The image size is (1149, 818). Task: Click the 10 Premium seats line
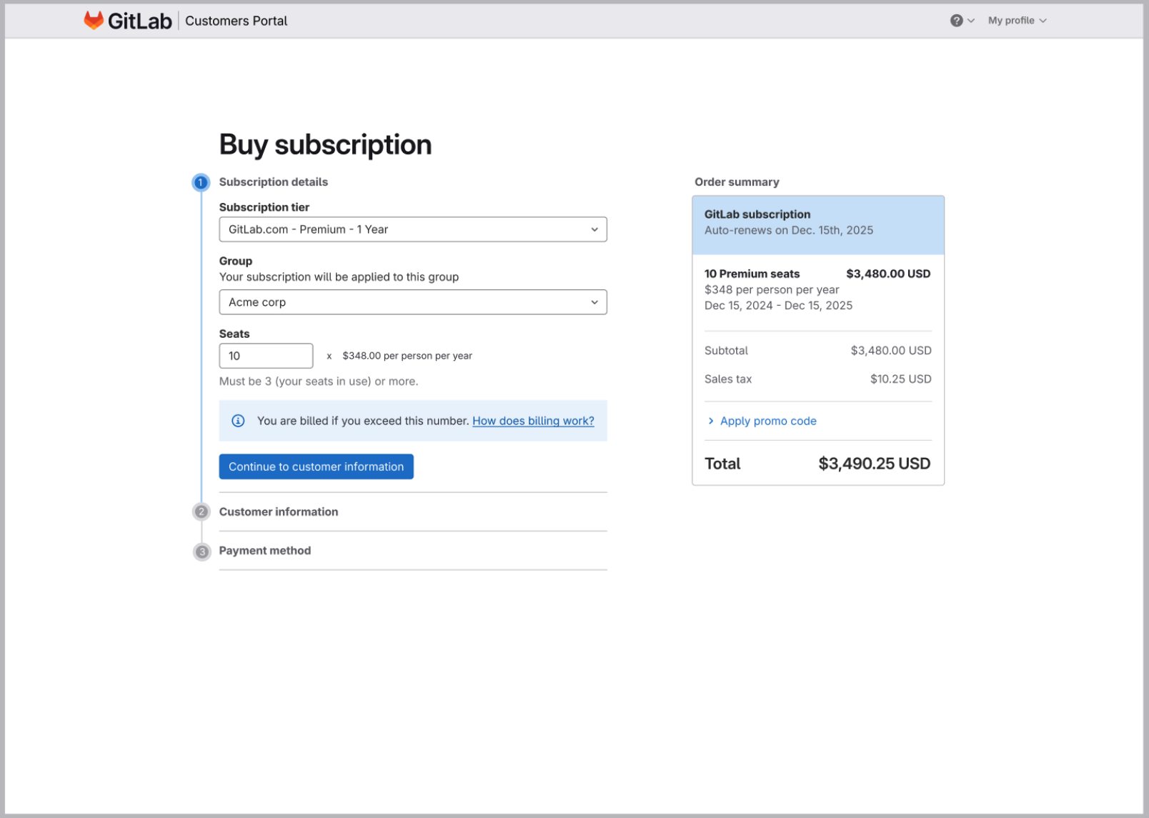pyautogui.click(x=752, y=274)
